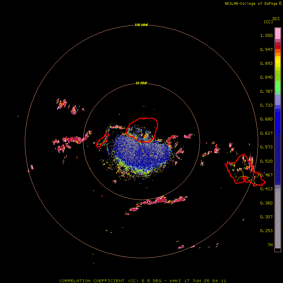This screenshot has width=283, height=283.
Task: Click the 0.573 legend value
Action: click(x=266, y=147)
